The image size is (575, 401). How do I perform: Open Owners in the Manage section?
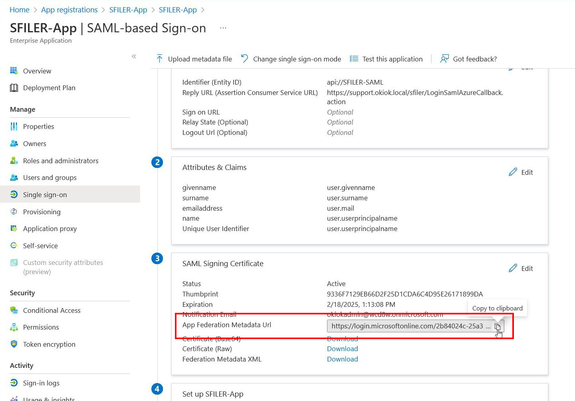point(35,144)
